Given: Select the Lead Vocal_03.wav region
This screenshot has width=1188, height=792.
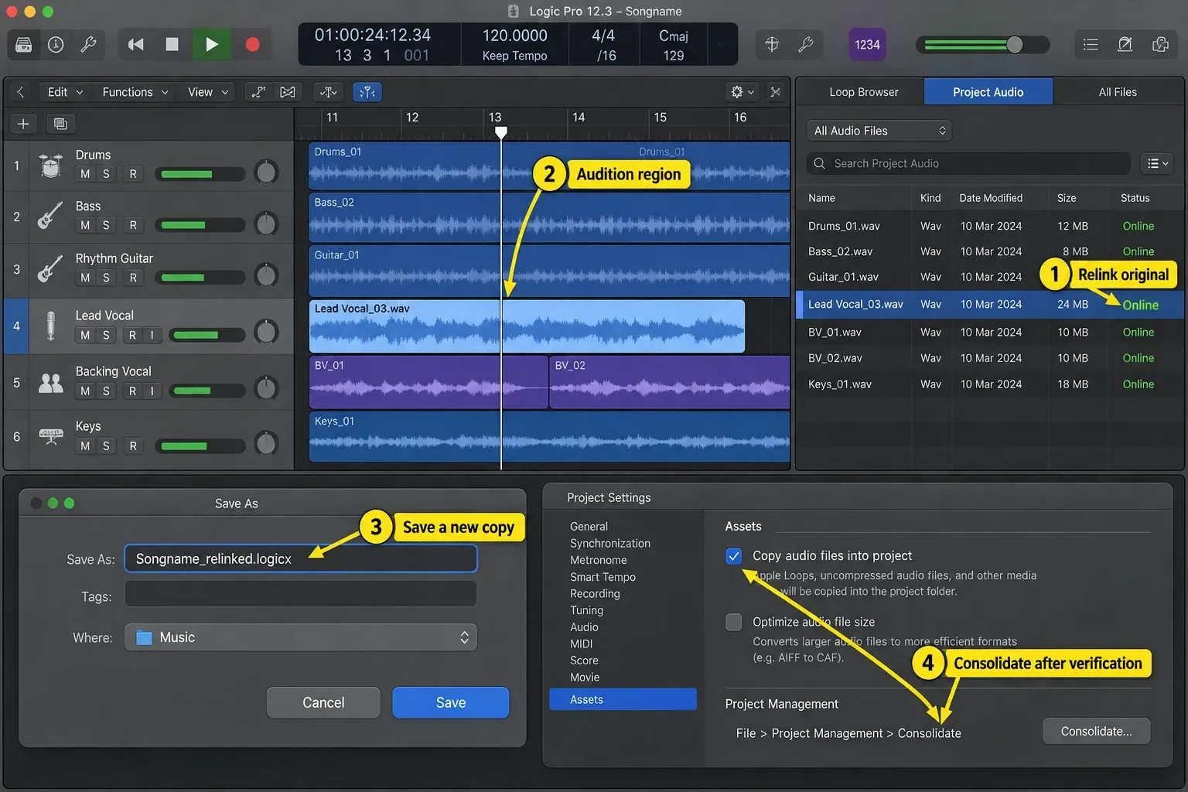Looking at the screenshot, I should (x=527, y=326).
